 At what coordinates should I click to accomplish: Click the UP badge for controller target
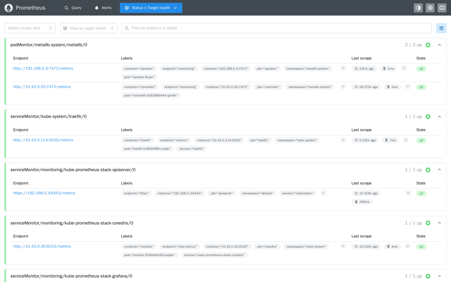pyautogui.click(x=421, y=87)
